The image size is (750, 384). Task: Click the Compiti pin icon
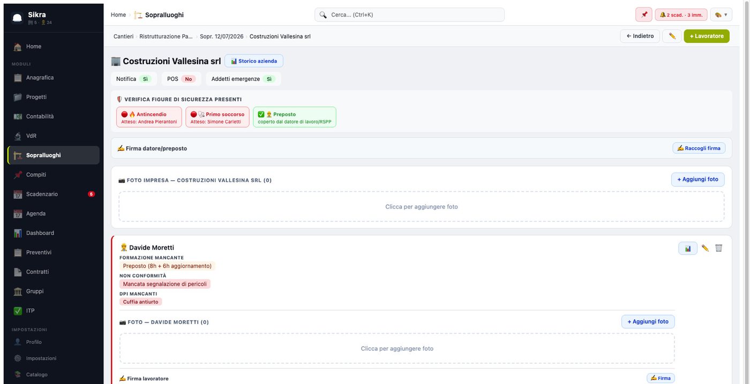pos(18,174)
